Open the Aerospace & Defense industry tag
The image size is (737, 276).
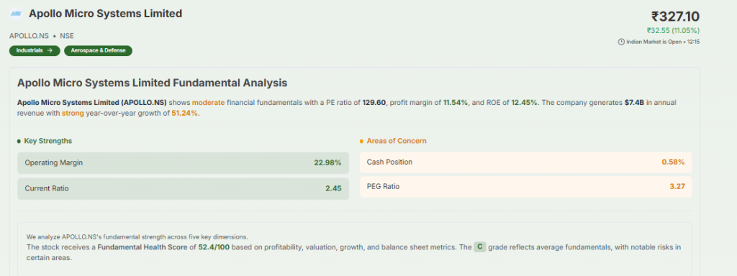point(98,51)
